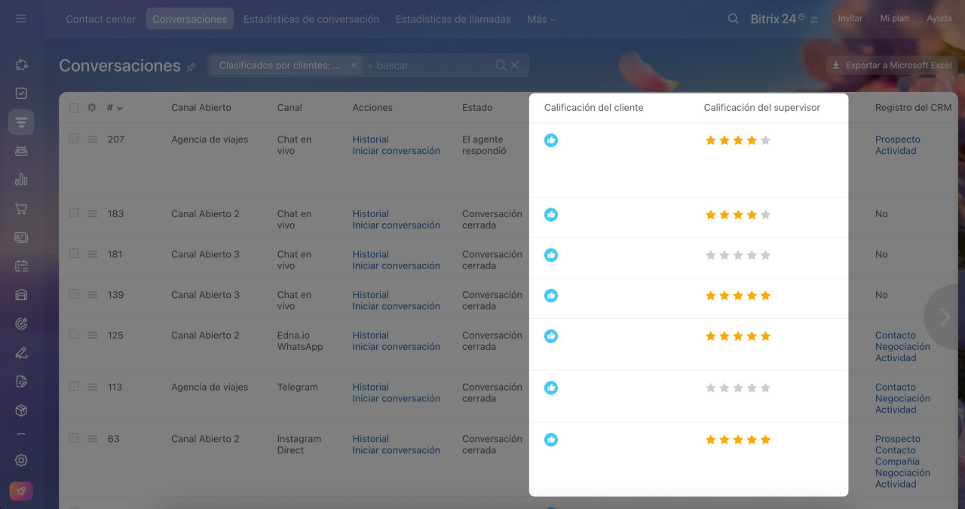The image size is (965, 509).
Task: Click the Invitar button
Action: tap(850, 19)
